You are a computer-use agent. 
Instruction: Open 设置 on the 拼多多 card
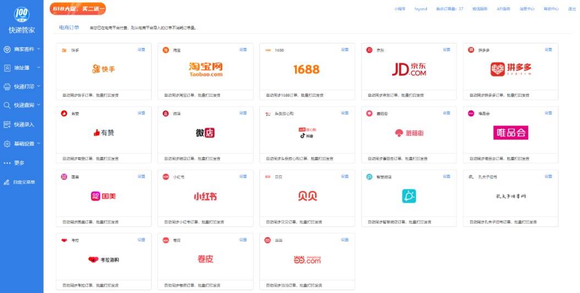[x=548, y=49]
